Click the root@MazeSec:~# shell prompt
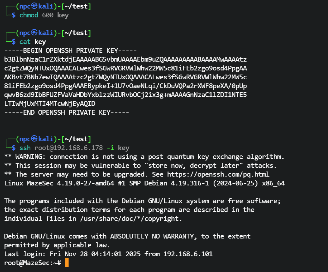Screen dimensions: 328x272 (x=33, y=263)
